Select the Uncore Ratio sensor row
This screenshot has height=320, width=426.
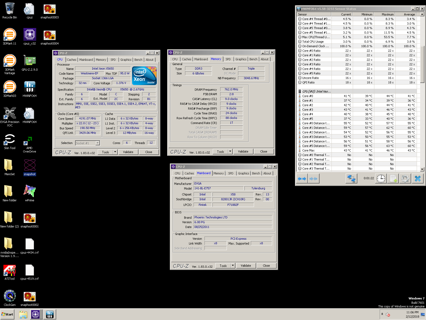coord(357,78)
